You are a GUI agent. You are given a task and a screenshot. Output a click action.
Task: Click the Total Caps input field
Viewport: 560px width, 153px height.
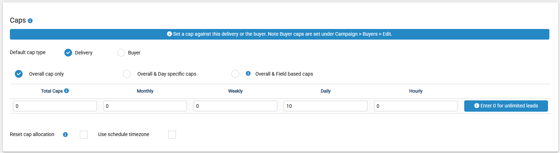point(55,106)
